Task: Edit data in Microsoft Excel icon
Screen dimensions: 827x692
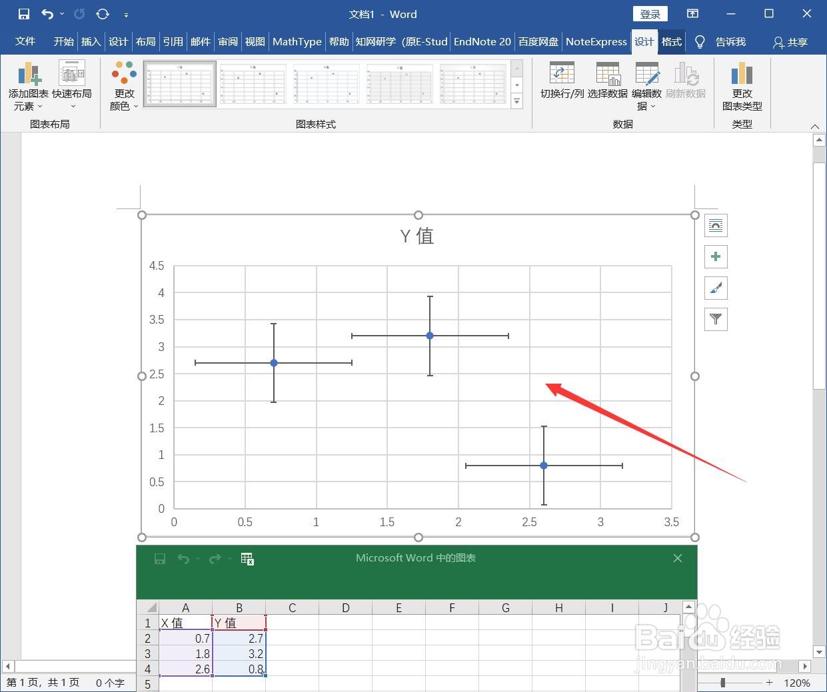Action: pos(247,559)
